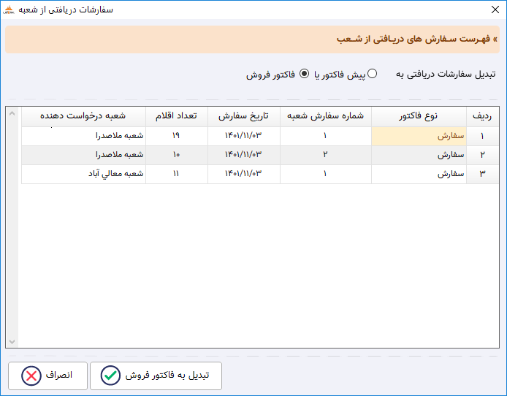Click the red X icon on انصراف button

tap(31, 376)
